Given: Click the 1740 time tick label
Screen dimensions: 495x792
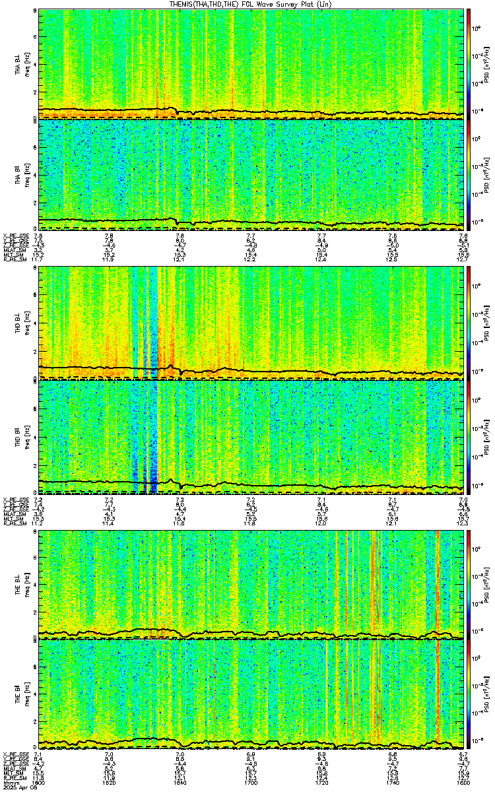Looking at the screenshot, I should click(392, 783).
